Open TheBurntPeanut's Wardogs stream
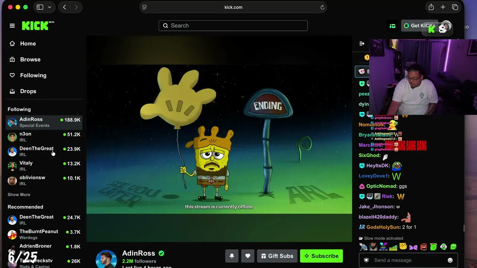The image size is (477, 268). (44, 234)
